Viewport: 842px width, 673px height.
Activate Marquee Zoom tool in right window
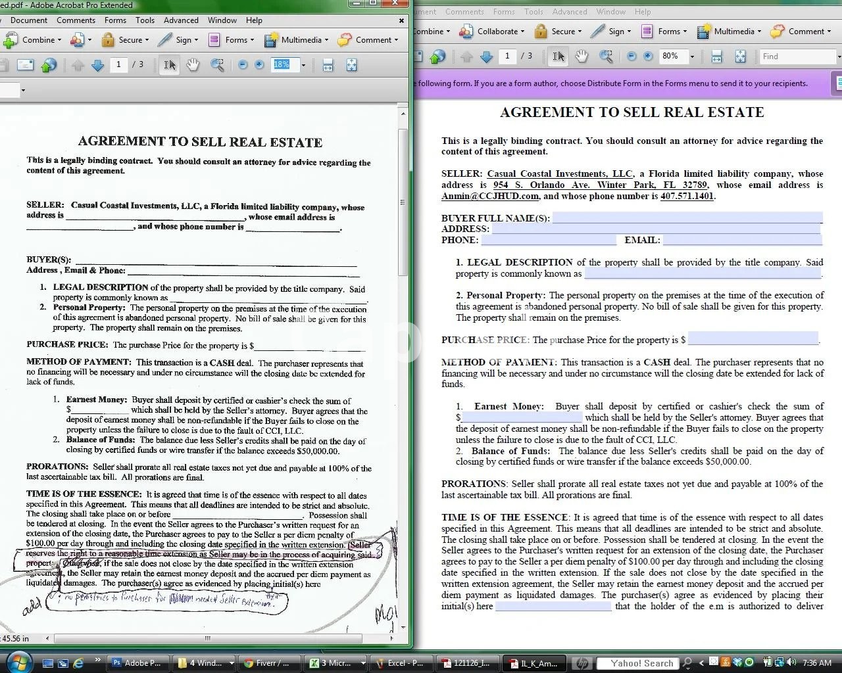tap(606, 57)
